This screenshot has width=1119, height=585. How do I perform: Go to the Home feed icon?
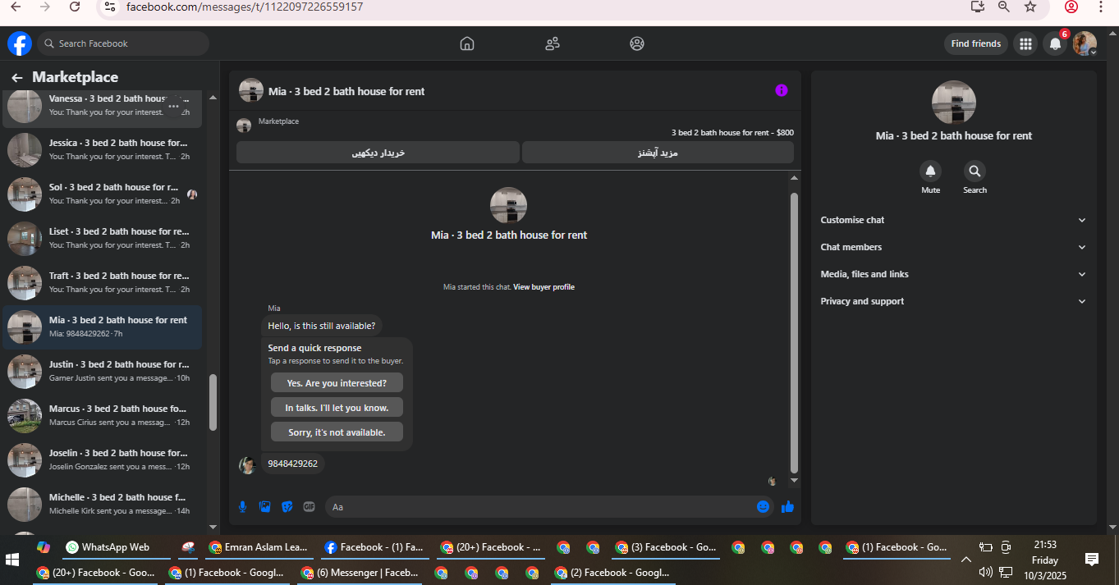point(467,43)
